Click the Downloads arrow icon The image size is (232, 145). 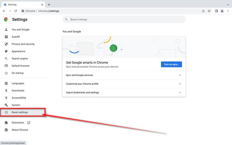6,90
